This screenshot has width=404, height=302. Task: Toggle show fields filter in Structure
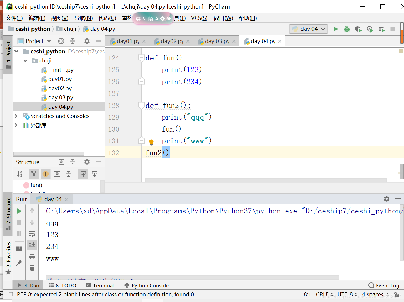(46, 174)
